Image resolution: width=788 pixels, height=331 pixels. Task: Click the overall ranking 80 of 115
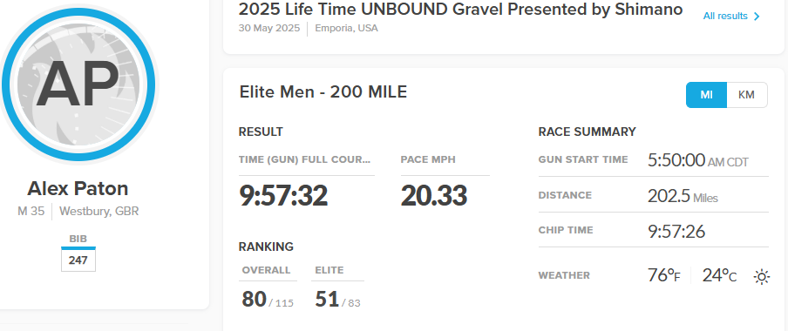pos(268,299)
